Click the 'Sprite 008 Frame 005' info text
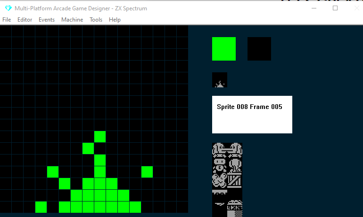The width and height of the screenshot is (363, 217). point(249,107)
